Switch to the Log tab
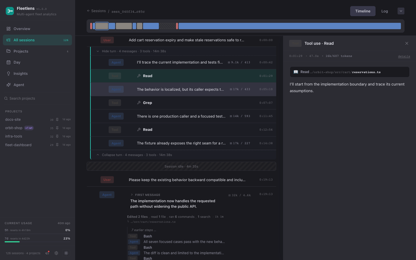The width and height of the screenshot is (416, 260). tap(385, 11)
